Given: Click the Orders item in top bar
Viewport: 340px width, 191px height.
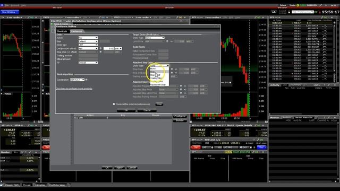Looking at the screenshot, I should [x=283, y=5].
